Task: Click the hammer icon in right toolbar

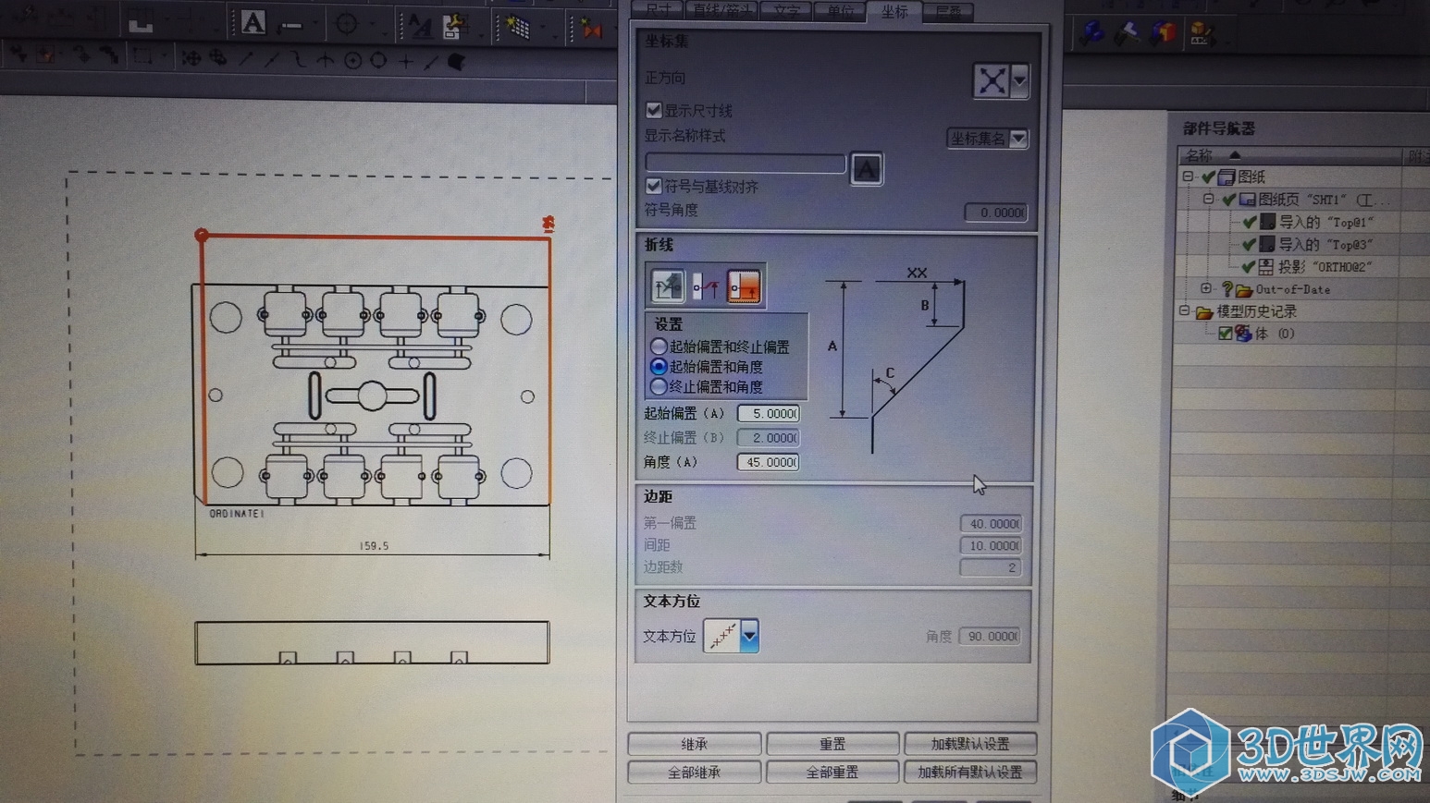Action: (x=1127, y=34)
